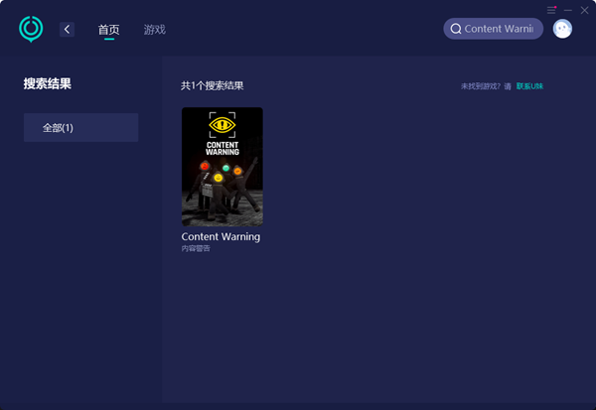Click the 内容警告 subtitle text
The image size is (596, 410).
pyautogui.click(x=196, y=248)
